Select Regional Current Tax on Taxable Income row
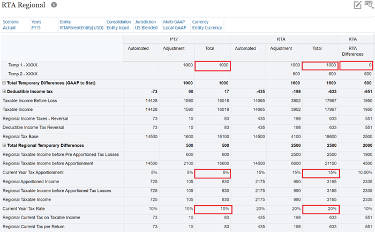 (41, 218)
